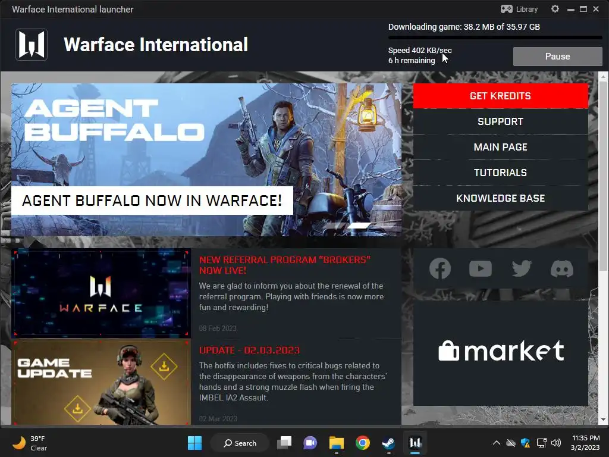Open the Library game controller icon
609x457 pixels.
(506, 10)
